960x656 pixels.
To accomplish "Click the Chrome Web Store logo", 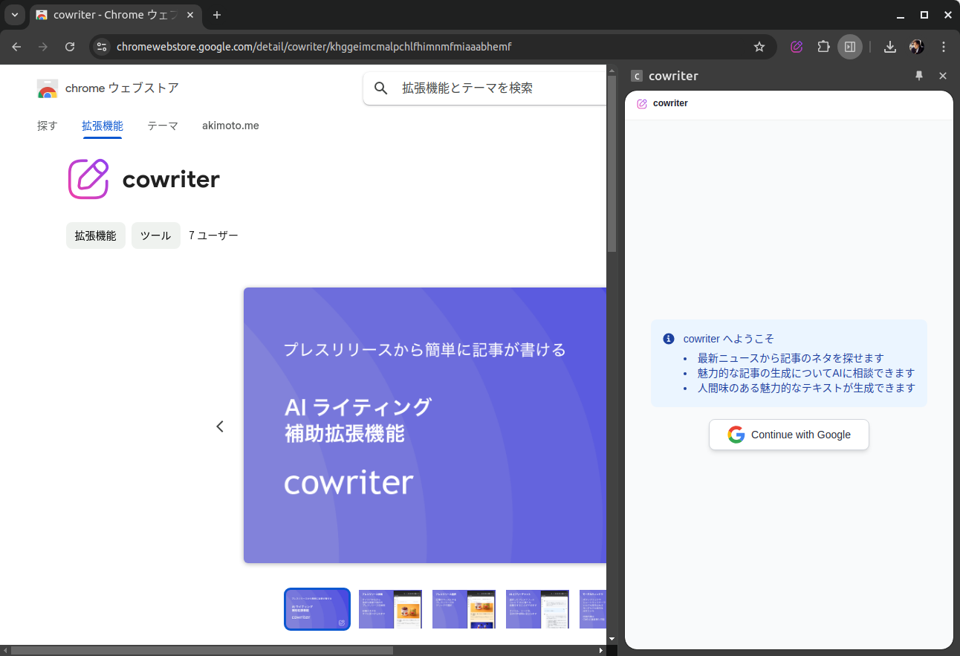I will tap(48, 88).
